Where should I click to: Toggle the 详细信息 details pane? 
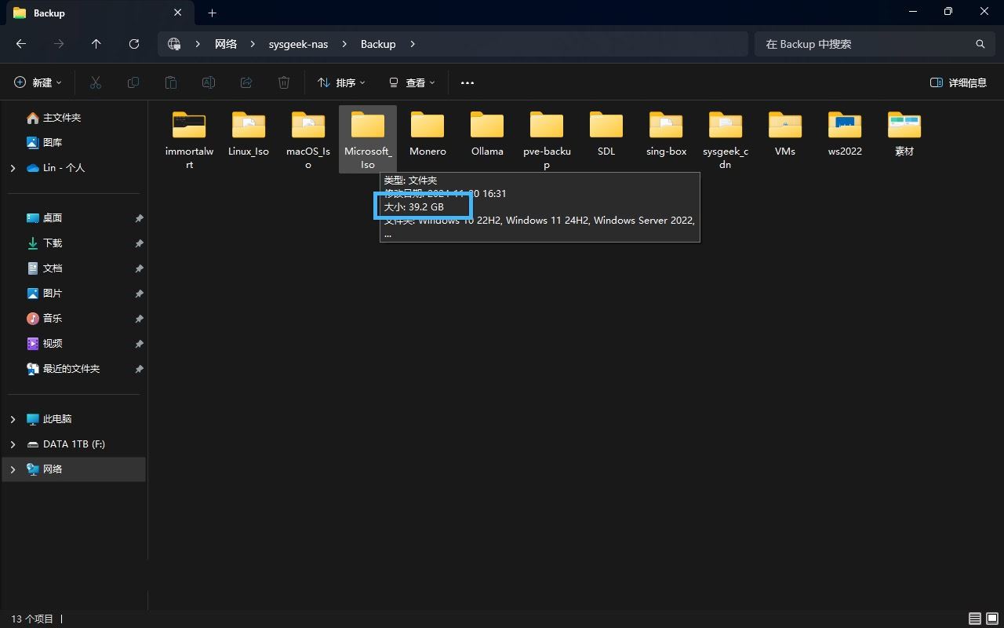[x=959, y=82]
